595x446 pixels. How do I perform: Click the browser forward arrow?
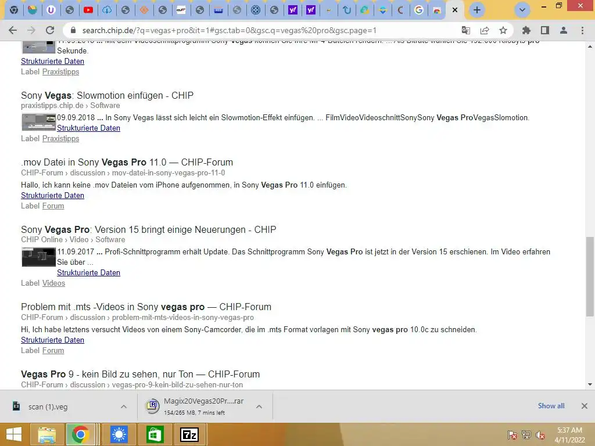pyautogui.click(x=31, y=30)
